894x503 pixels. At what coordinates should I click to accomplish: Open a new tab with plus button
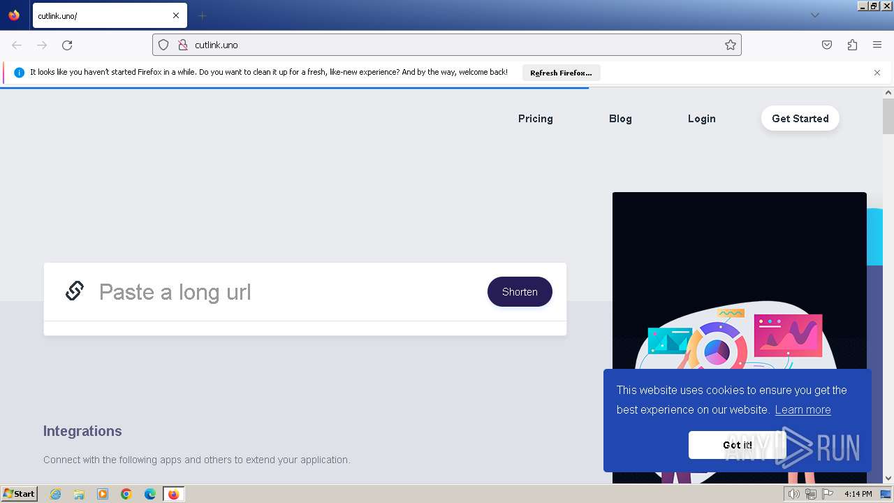pos(202,15)
